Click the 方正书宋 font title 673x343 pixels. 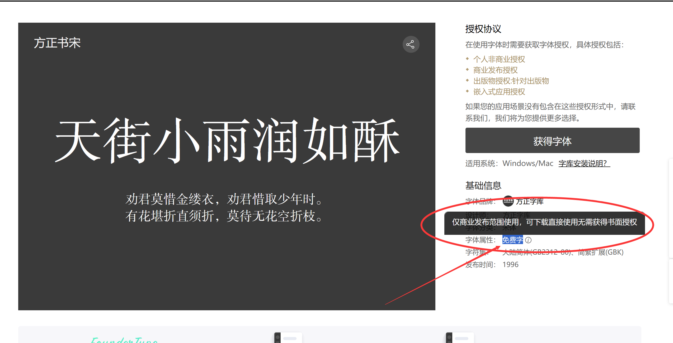(57, 43)
